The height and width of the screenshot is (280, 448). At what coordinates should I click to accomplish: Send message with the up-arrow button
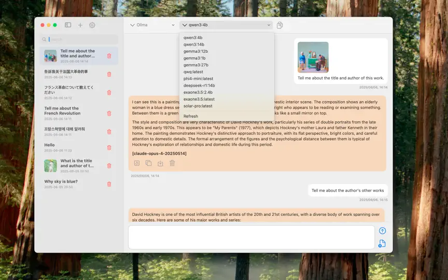coord(382,231)
